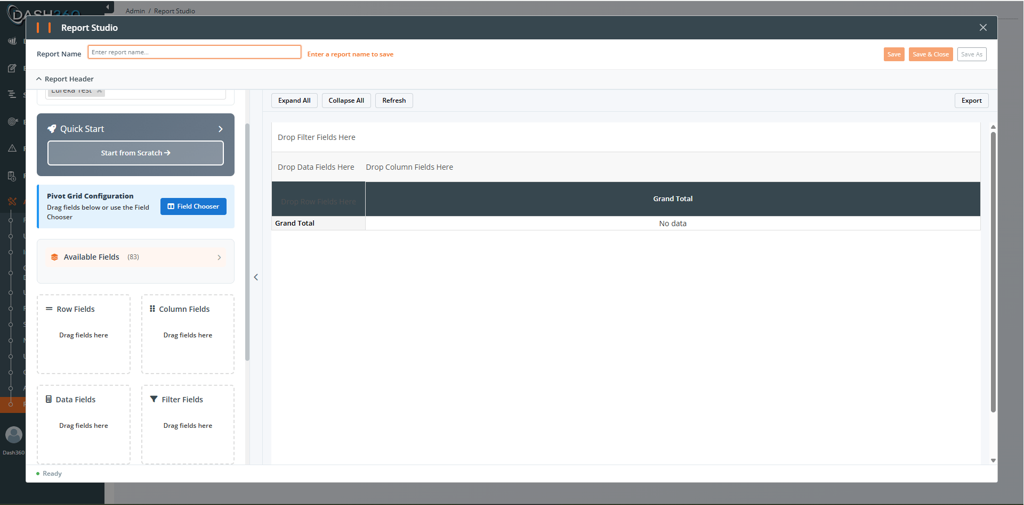
Task: Open the sidebar warning triangle icon
Action: pos(12,148)
